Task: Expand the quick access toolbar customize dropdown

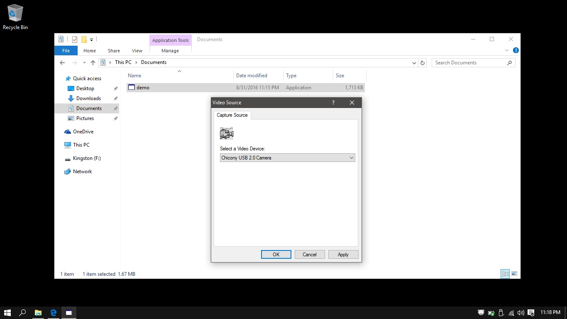Action: pos(91,39)
